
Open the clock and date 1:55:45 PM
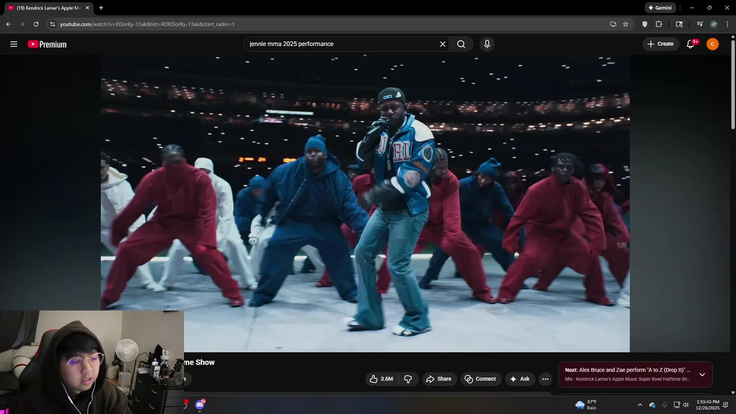click(x=708, y=405)
